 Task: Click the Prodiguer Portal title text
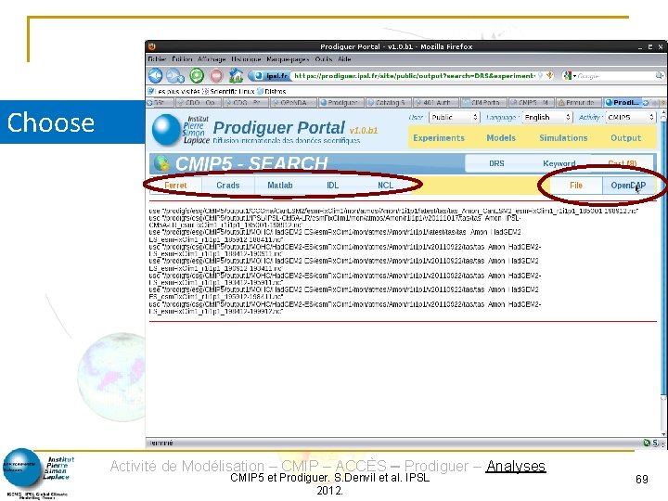(x=278, y=127)
